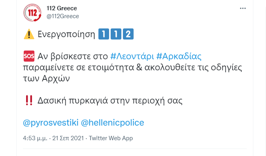The image size is (266, 156).
Task: Click the first blue keycap 1 emoji
Action: [x=104, y=34]
